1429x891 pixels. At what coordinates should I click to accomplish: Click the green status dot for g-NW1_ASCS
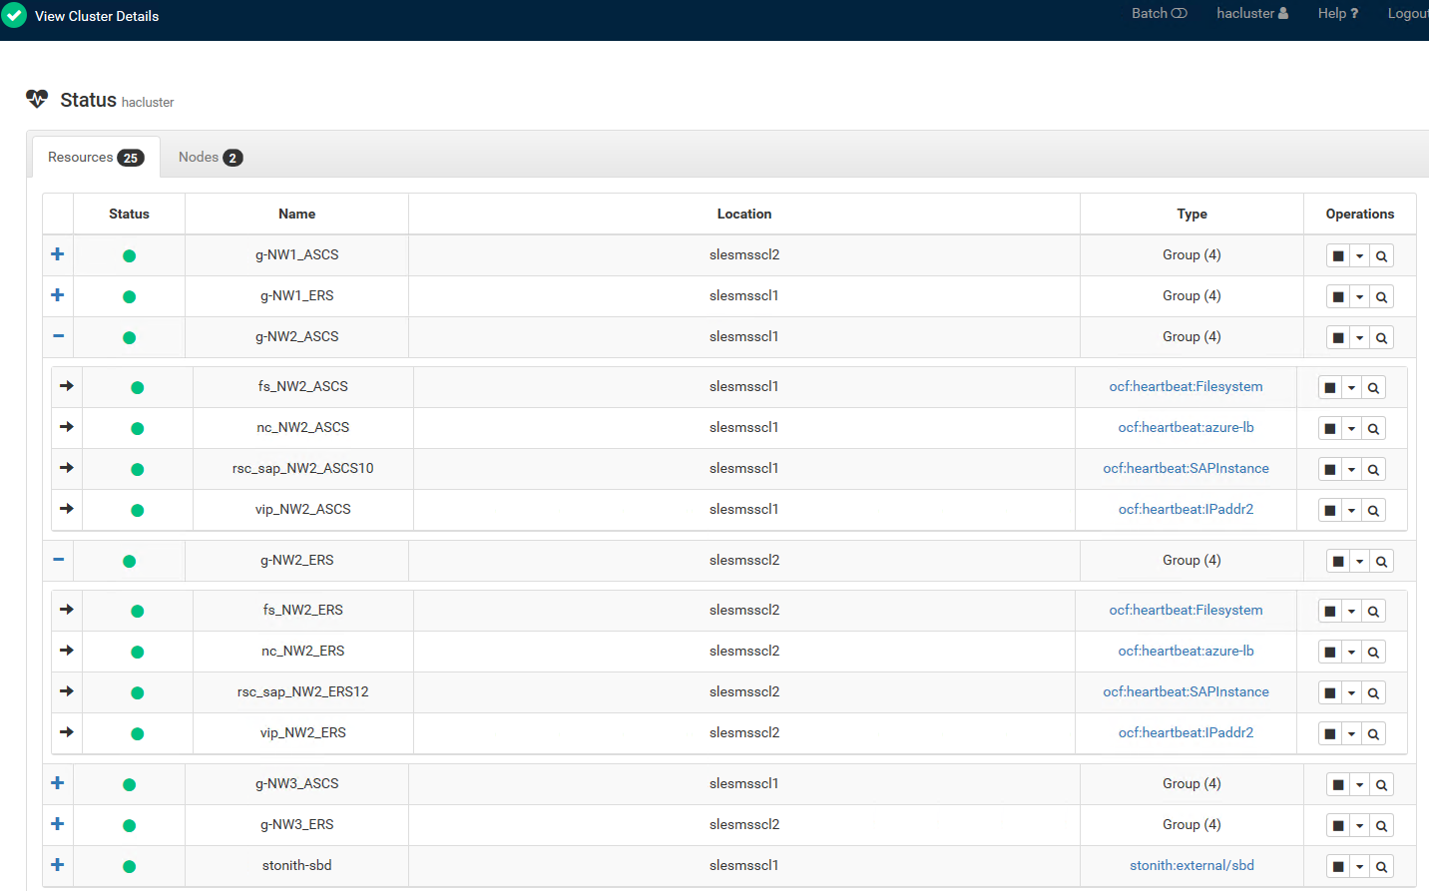(x=129, y=256)
